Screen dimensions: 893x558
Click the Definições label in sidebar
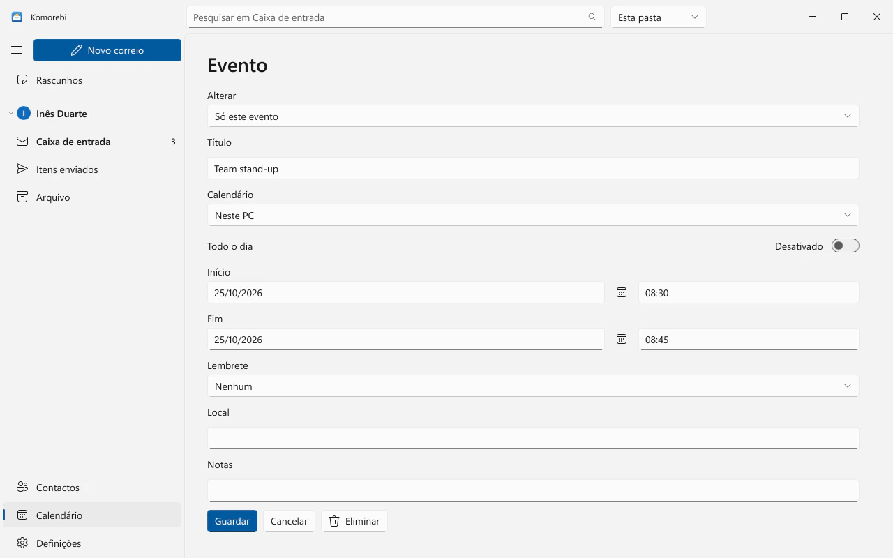(59, 543)
